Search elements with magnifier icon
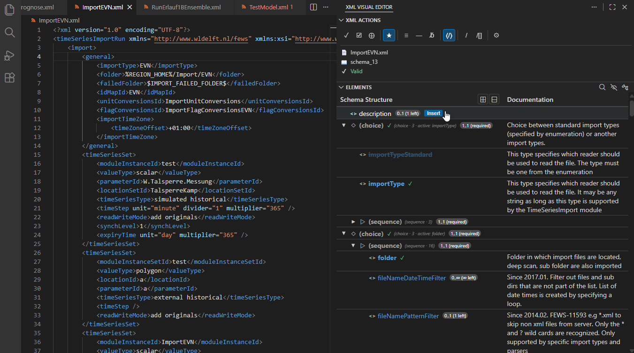This screenshot has width=634, height=353. coord(602,87)
